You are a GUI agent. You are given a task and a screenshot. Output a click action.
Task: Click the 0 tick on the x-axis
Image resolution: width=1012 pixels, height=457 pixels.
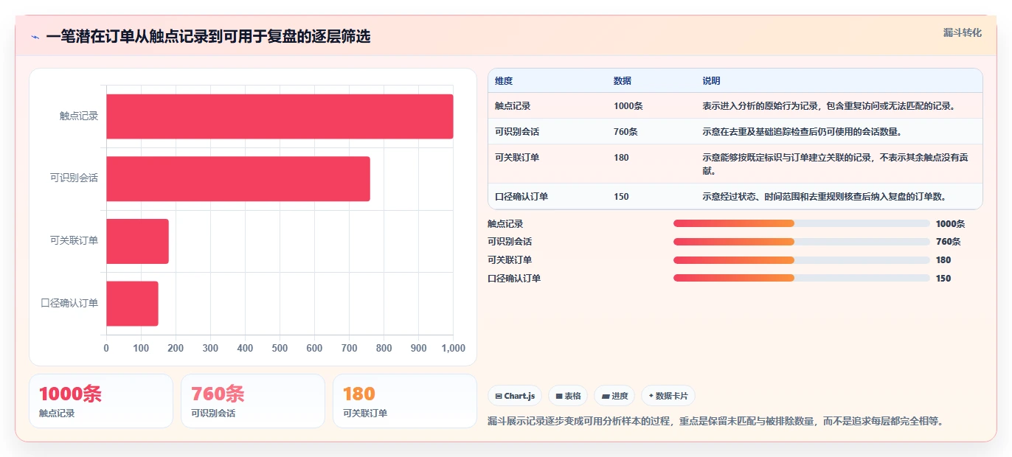[x=106, y=348]
